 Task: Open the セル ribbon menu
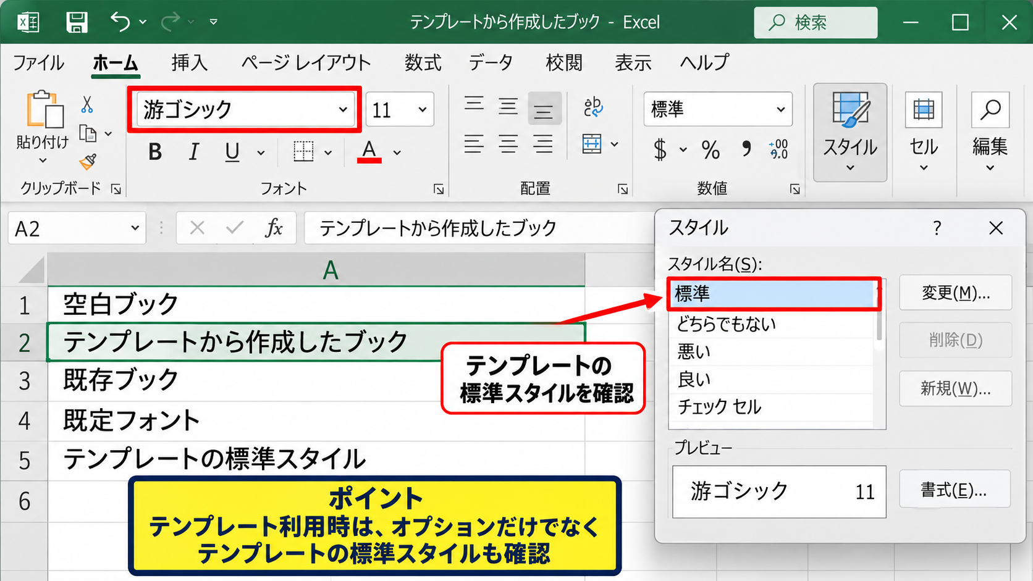pyautogui.click(x=924, y=132)
